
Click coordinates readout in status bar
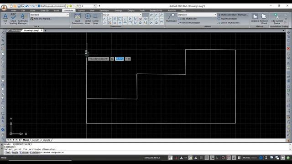point(151,158)
